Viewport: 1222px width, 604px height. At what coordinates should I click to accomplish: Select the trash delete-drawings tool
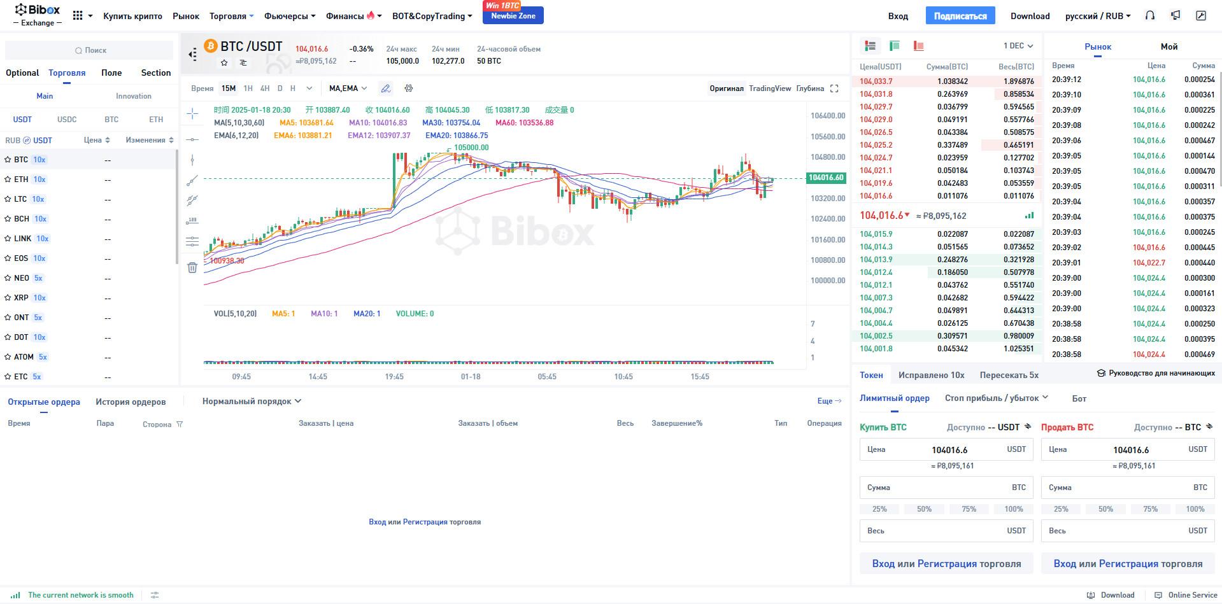point(192,268)
